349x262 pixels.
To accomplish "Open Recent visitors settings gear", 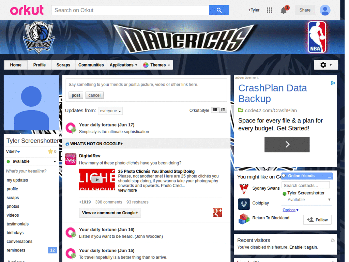I will 333,240.
